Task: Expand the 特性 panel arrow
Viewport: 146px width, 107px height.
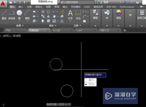Action: tap(119, 26)
